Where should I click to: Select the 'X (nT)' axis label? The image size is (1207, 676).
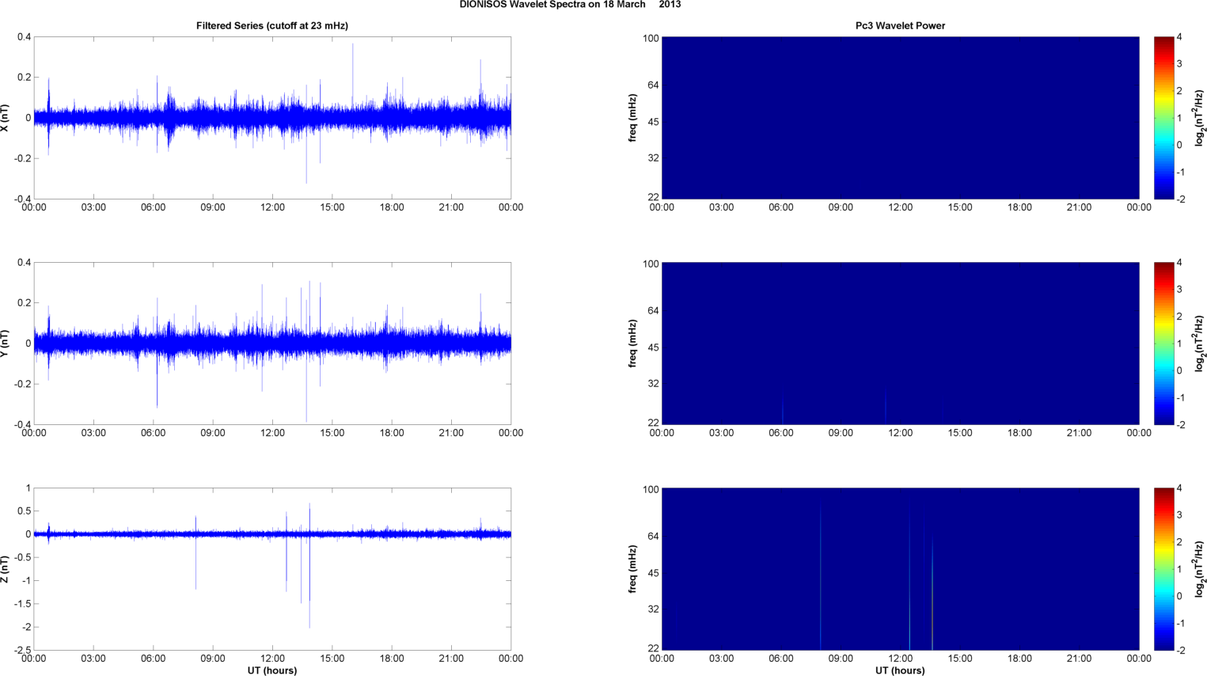[5, 118]
